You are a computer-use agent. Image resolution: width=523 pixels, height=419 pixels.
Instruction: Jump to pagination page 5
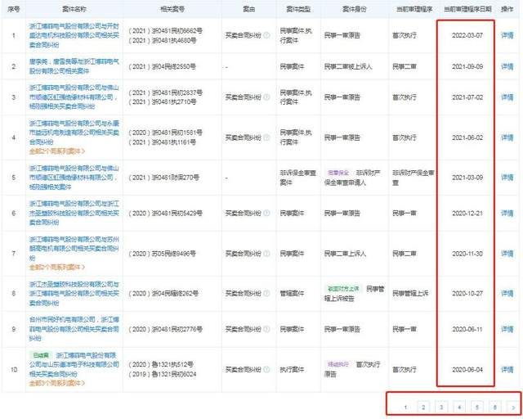pos(477,408)
